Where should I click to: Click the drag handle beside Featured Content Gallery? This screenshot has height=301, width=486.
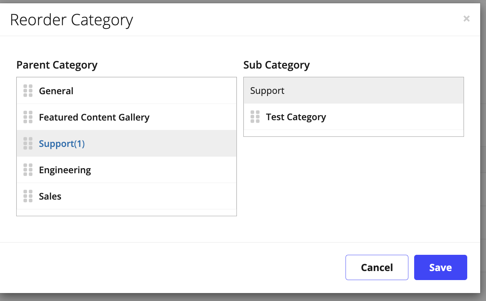click(x=28, y=117)
